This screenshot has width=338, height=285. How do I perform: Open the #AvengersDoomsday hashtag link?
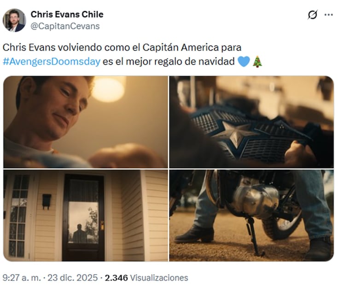pyautogui.click(x=52, y=62)
